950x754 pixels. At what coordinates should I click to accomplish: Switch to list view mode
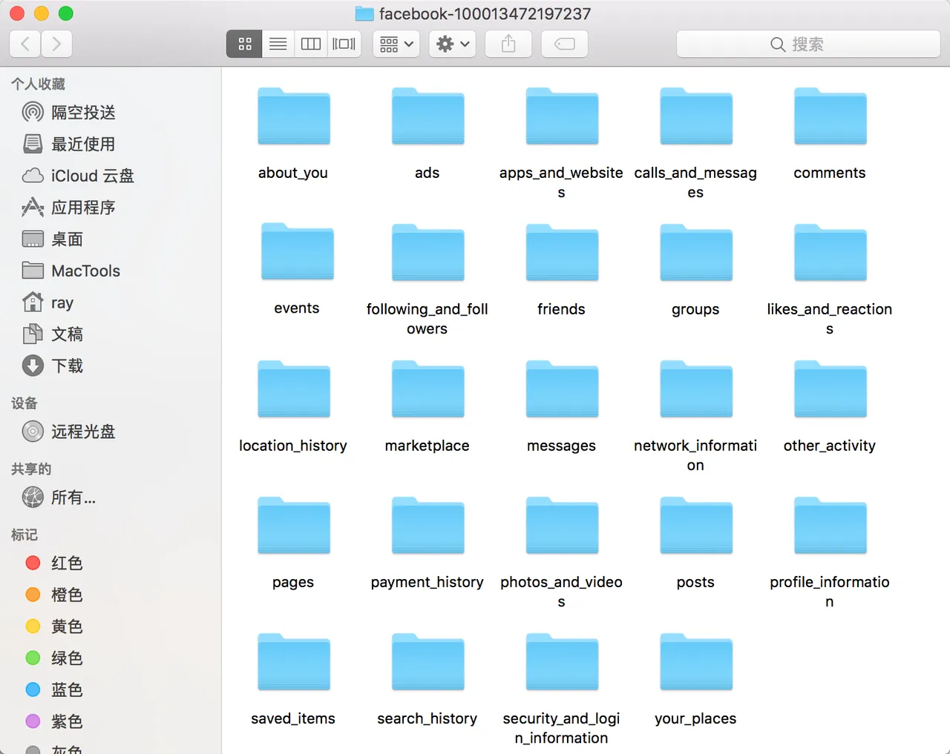(278, 44)
